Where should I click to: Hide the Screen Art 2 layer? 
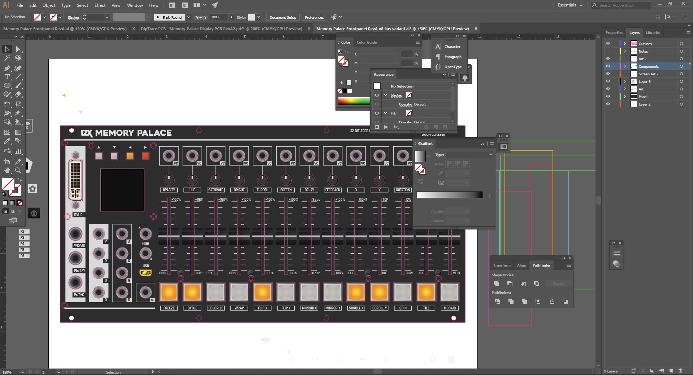[x=608, y=74]
